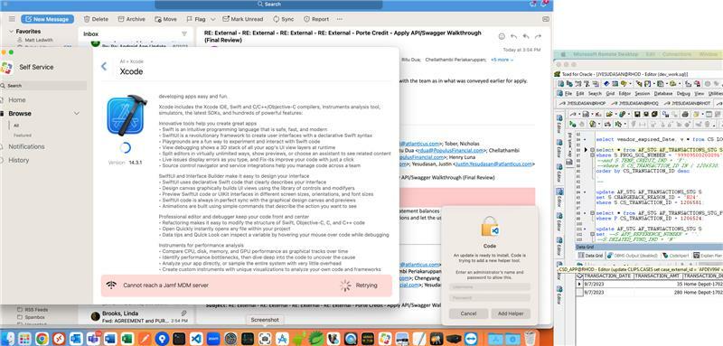Open the Flag dropdown arrow
Viewport: 723px width, 346px height.
point(212,19)
